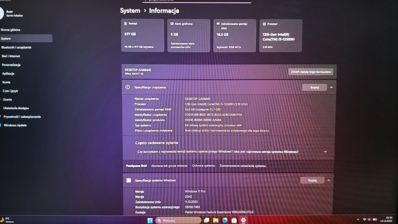398x224 pixels.
Task: Click the installed RAM value 16,0 GB
Action: point(222,35)
